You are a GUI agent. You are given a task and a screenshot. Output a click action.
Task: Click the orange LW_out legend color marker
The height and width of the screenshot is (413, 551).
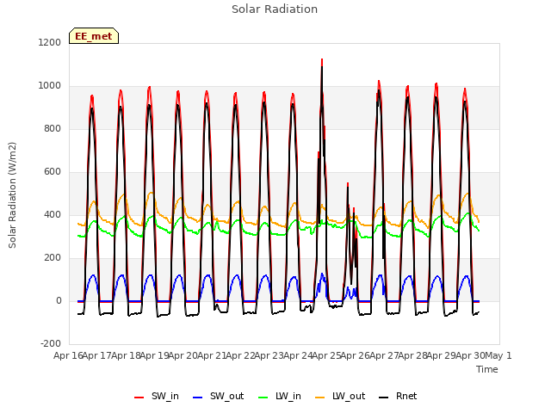pyautogui.click(x=319, y=398)
